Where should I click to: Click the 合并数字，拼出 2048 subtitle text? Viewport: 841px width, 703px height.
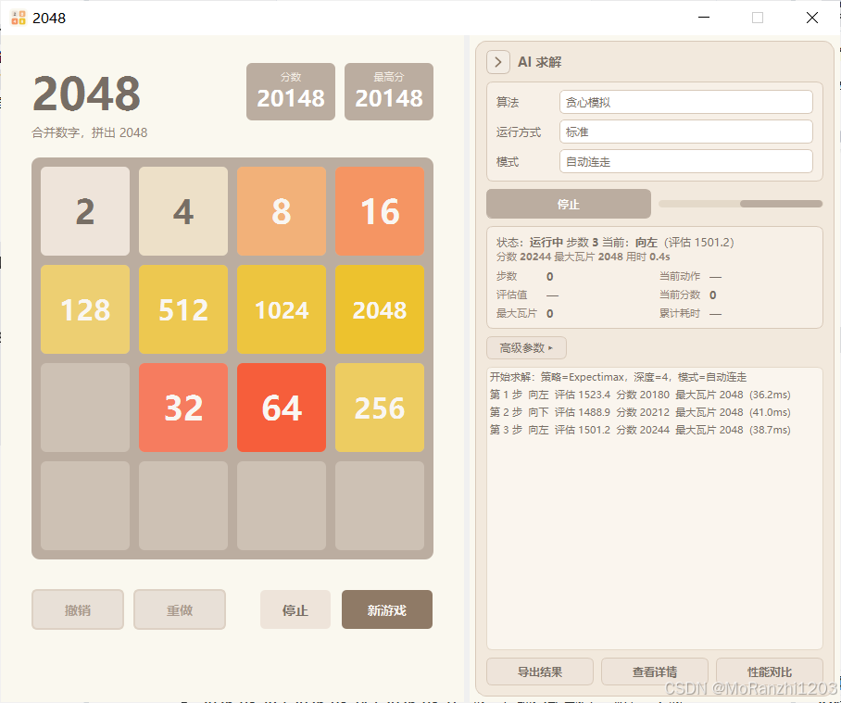(90, 133)
